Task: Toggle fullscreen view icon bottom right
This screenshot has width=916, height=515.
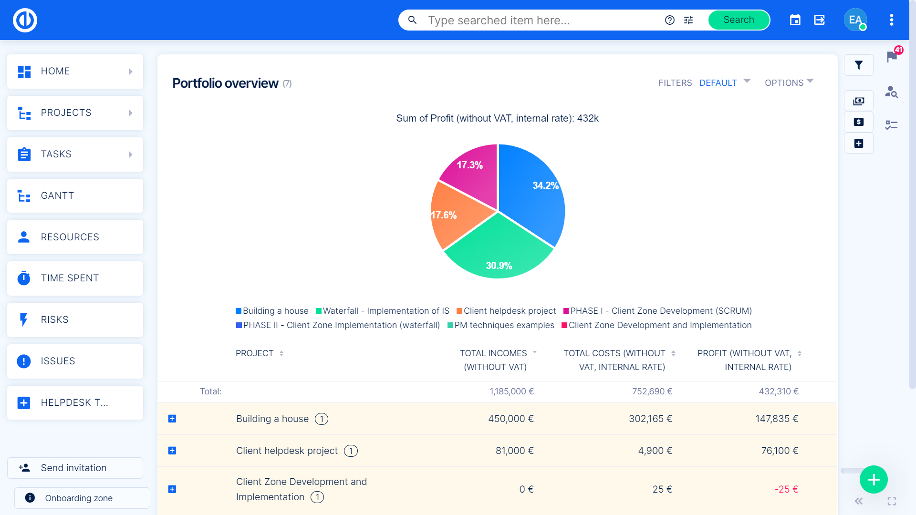Action: (x=892, y=501)
